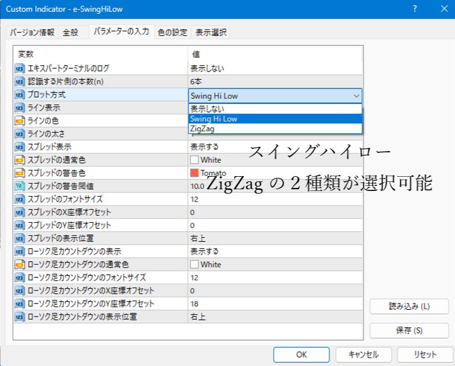Screen dimensions: 455x366
Task: Select the ラインの太さ row label
Action: 46,134
